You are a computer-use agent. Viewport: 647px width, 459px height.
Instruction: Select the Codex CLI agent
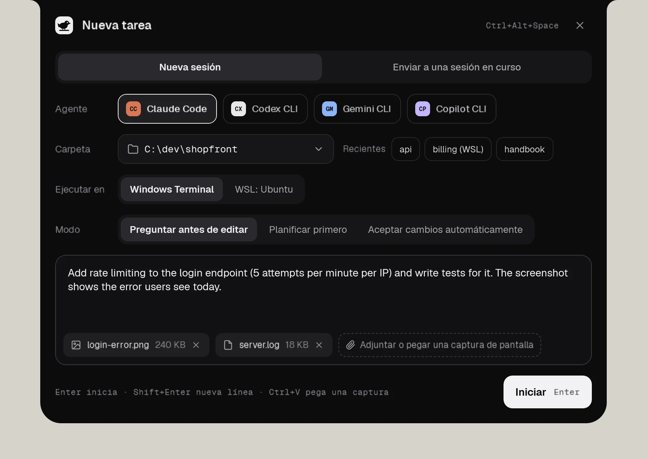[x=265, y=109]
